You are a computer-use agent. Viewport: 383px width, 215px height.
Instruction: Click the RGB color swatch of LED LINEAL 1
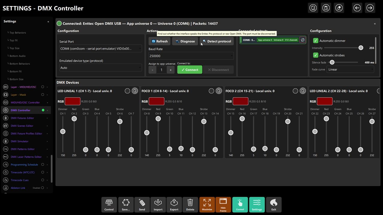point(72,101)
